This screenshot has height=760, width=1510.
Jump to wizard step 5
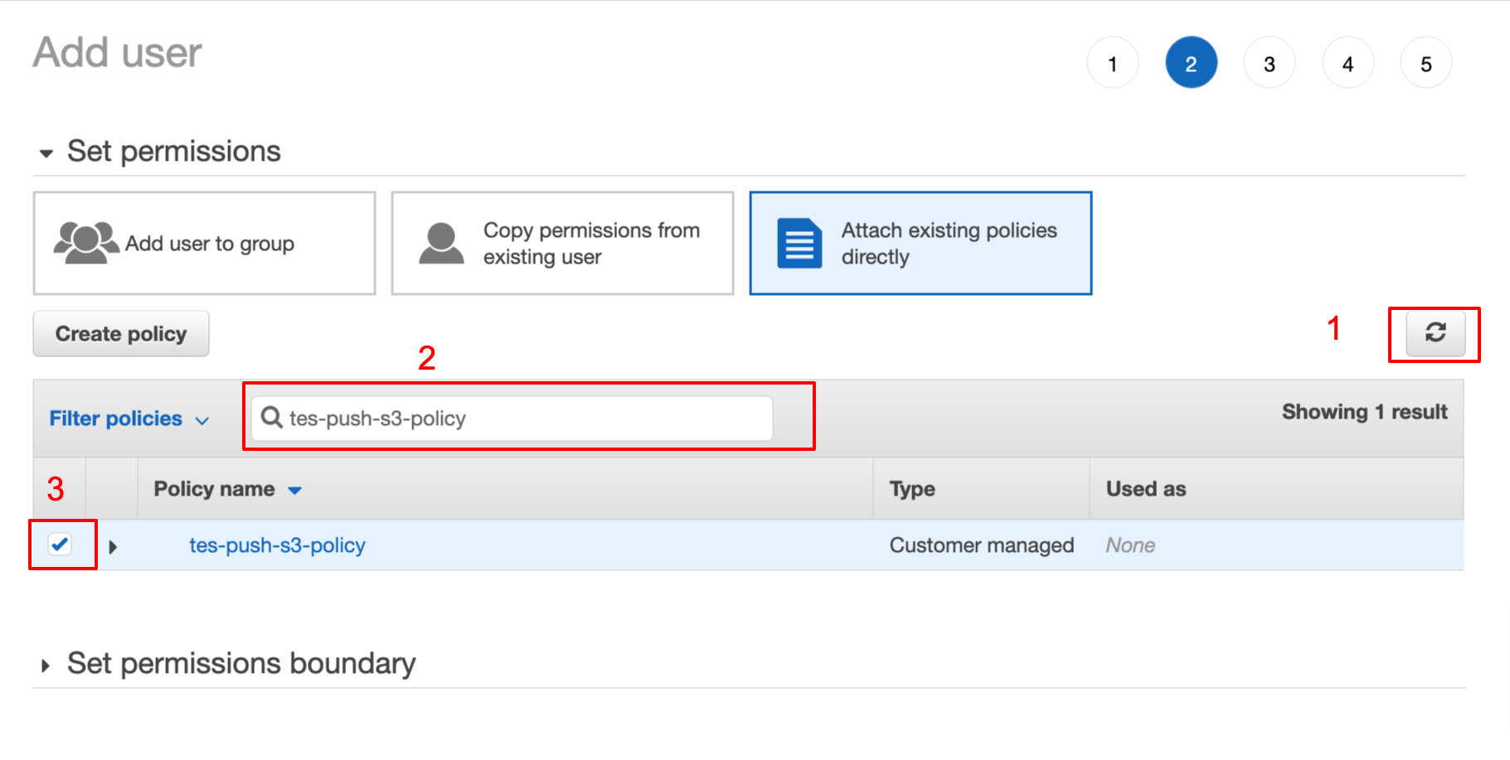(x=1425, y=63)
